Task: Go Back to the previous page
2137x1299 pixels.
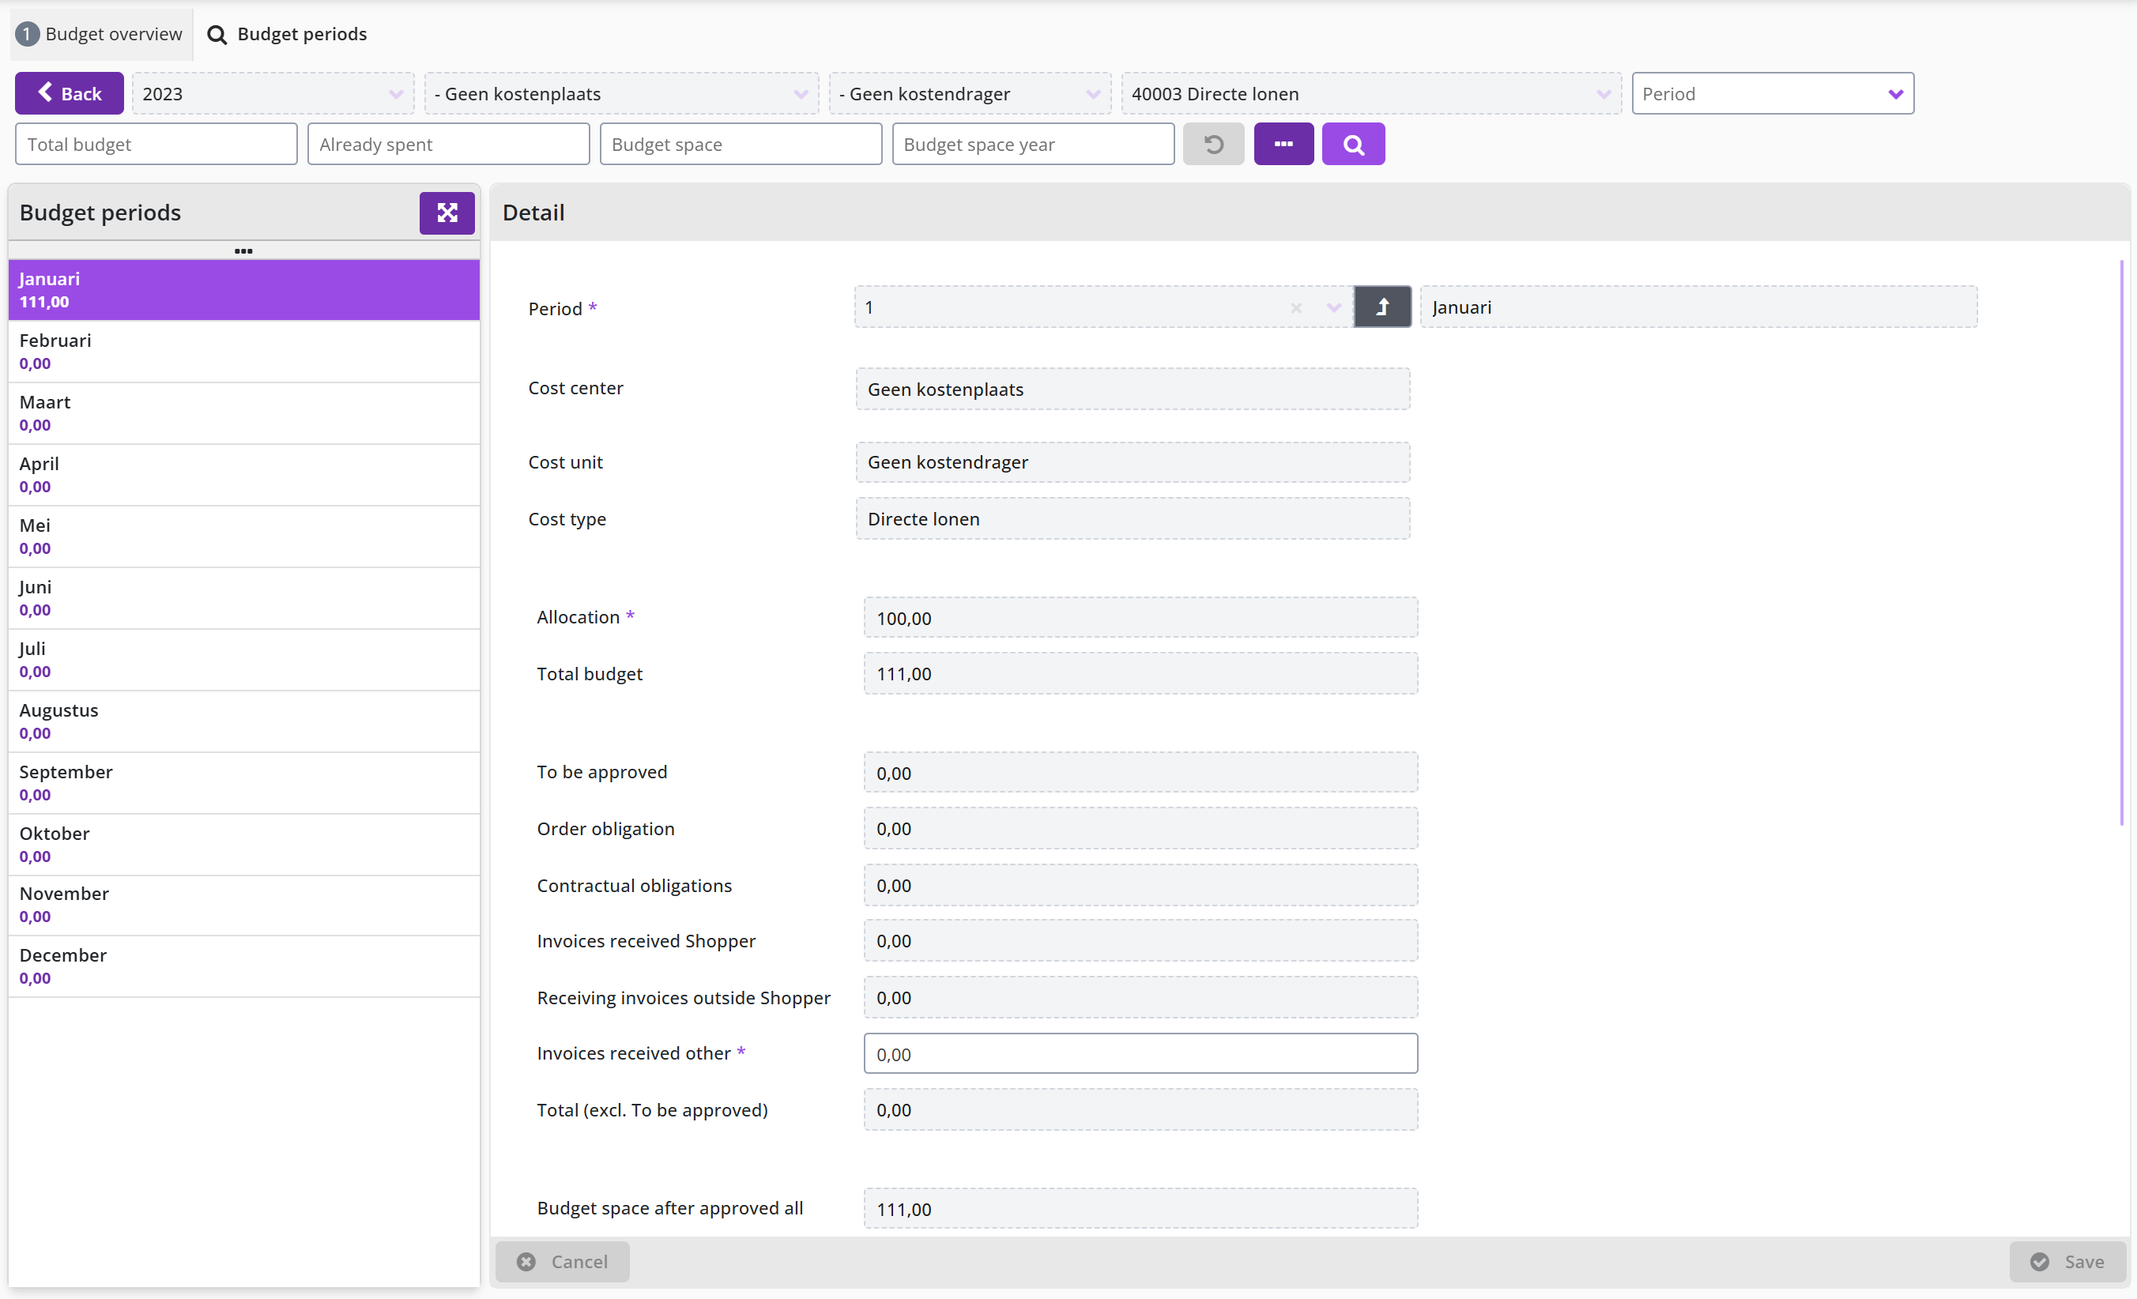Action: (70, 94)
